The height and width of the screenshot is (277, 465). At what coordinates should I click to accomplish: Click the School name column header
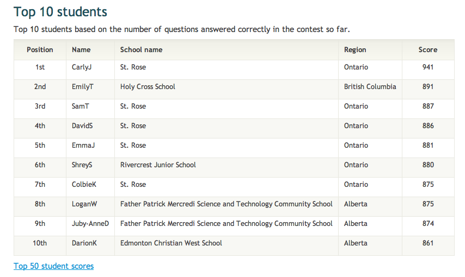141,49
